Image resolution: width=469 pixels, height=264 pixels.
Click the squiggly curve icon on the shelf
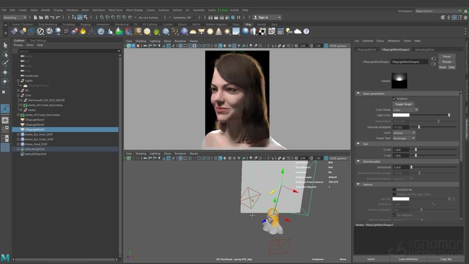point(175,31)
